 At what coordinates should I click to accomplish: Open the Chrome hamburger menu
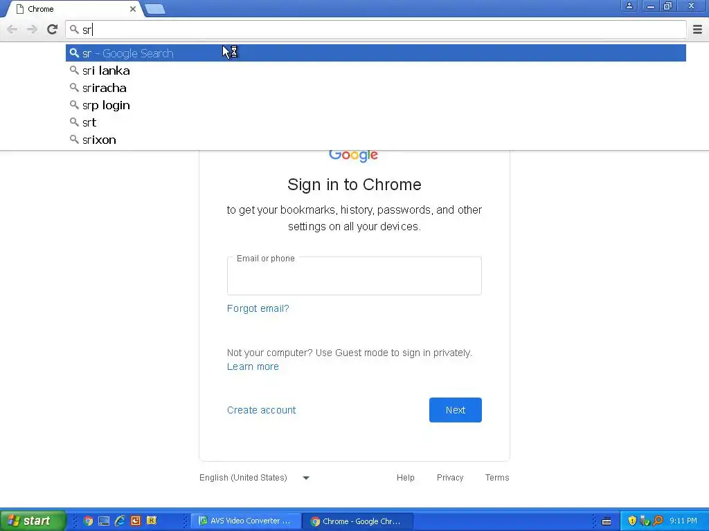pyautogui.click(x=697, y=29)
